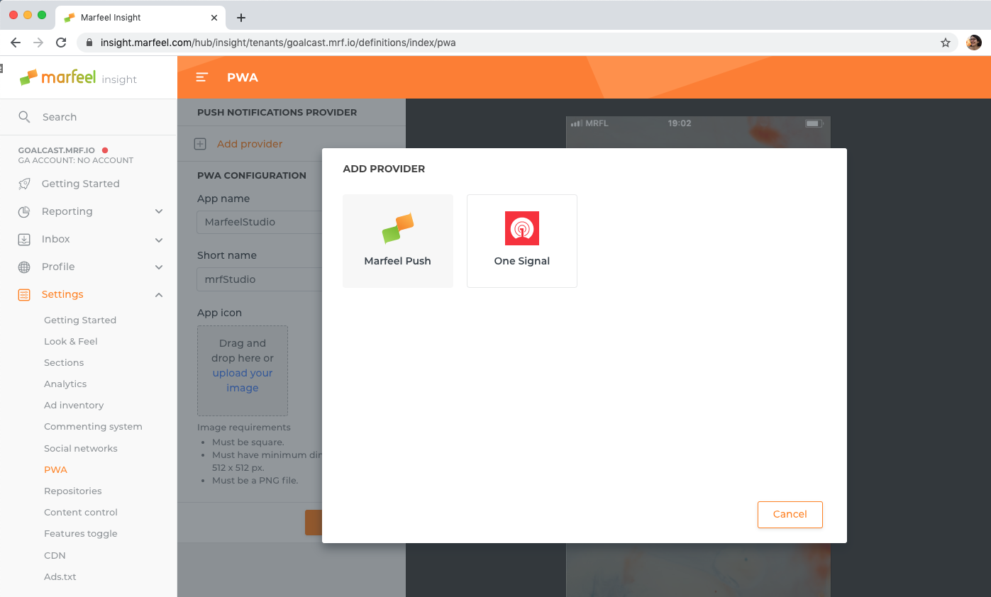
Task: Open Repositories settings
Action: (73, 491)
